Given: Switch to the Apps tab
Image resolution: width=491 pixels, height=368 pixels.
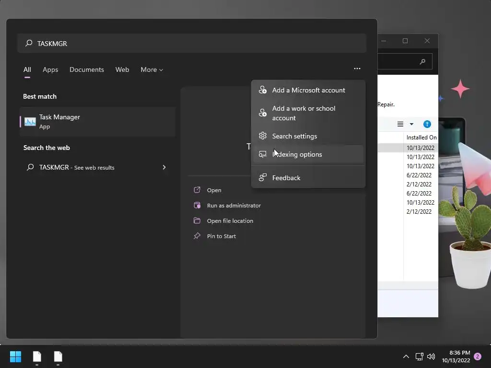Looking at the screenshot, I should tap(50, 69).
